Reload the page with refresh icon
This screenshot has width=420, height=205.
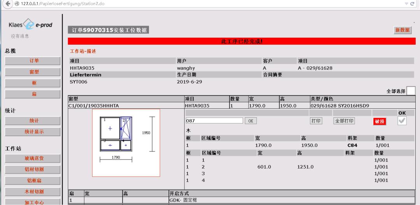point(413,3)
